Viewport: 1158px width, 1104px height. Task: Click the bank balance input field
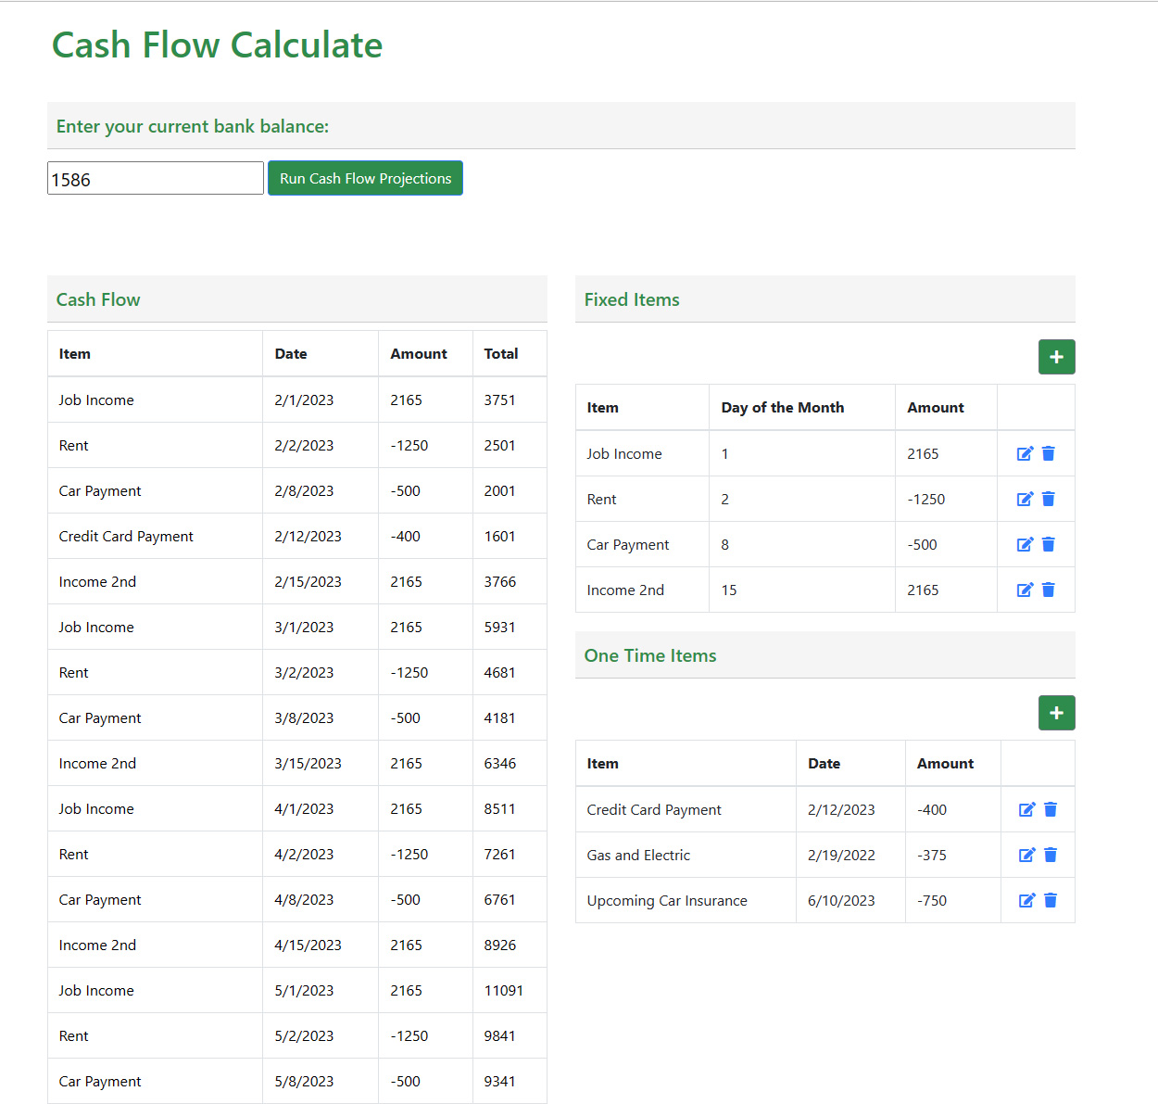point(155,178)
